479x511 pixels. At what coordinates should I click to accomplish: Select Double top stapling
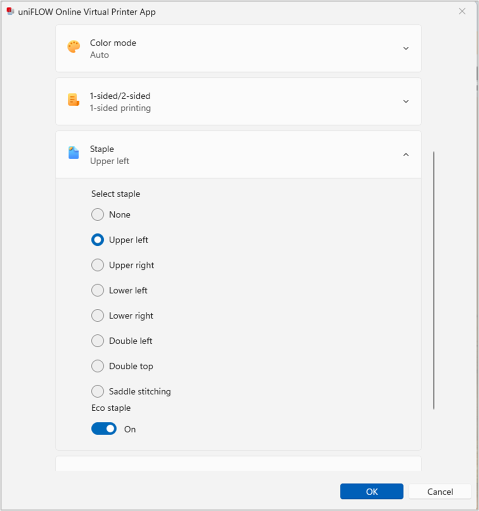pyautogui.click(x=97, y=366)
